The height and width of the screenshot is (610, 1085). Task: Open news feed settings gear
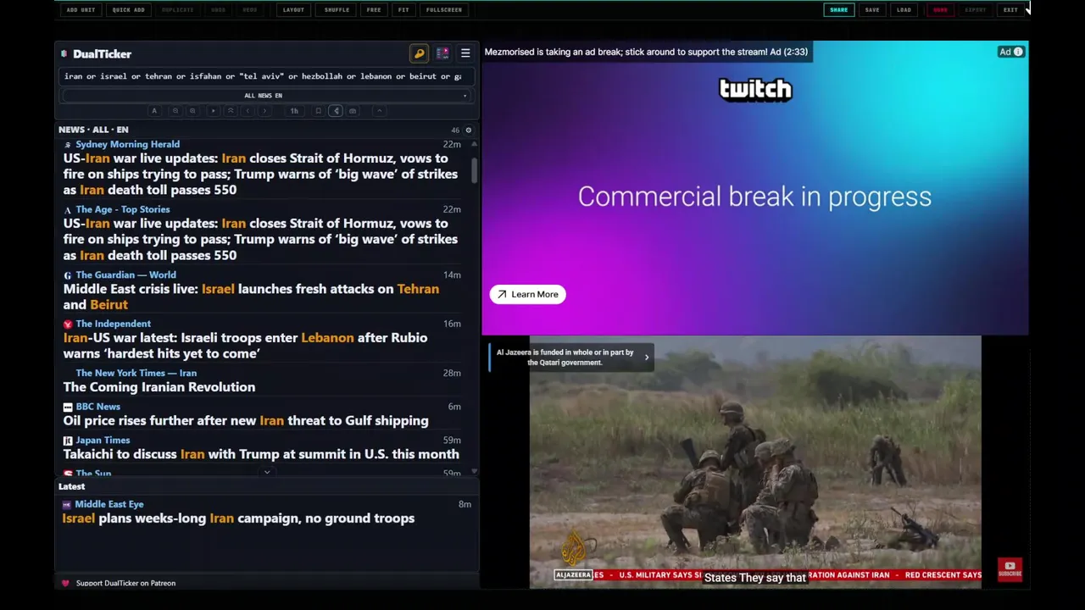(468, 130)
